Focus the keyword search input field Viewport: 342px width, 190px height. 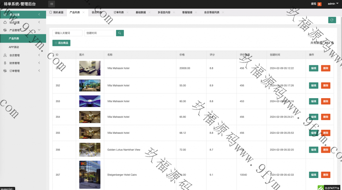[x=67, y=33]
